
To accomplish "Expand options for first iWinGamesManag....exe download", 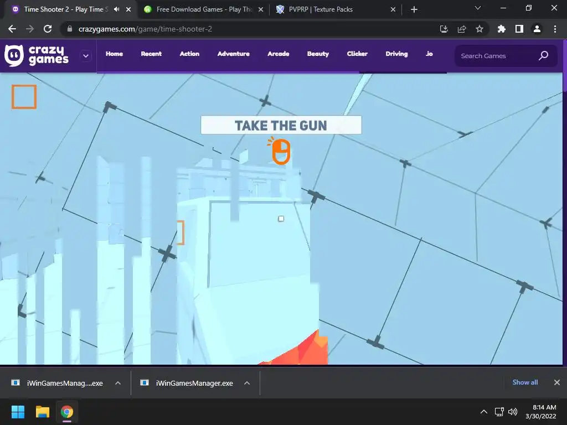I will pyautogui.click(x=118, y=383).
